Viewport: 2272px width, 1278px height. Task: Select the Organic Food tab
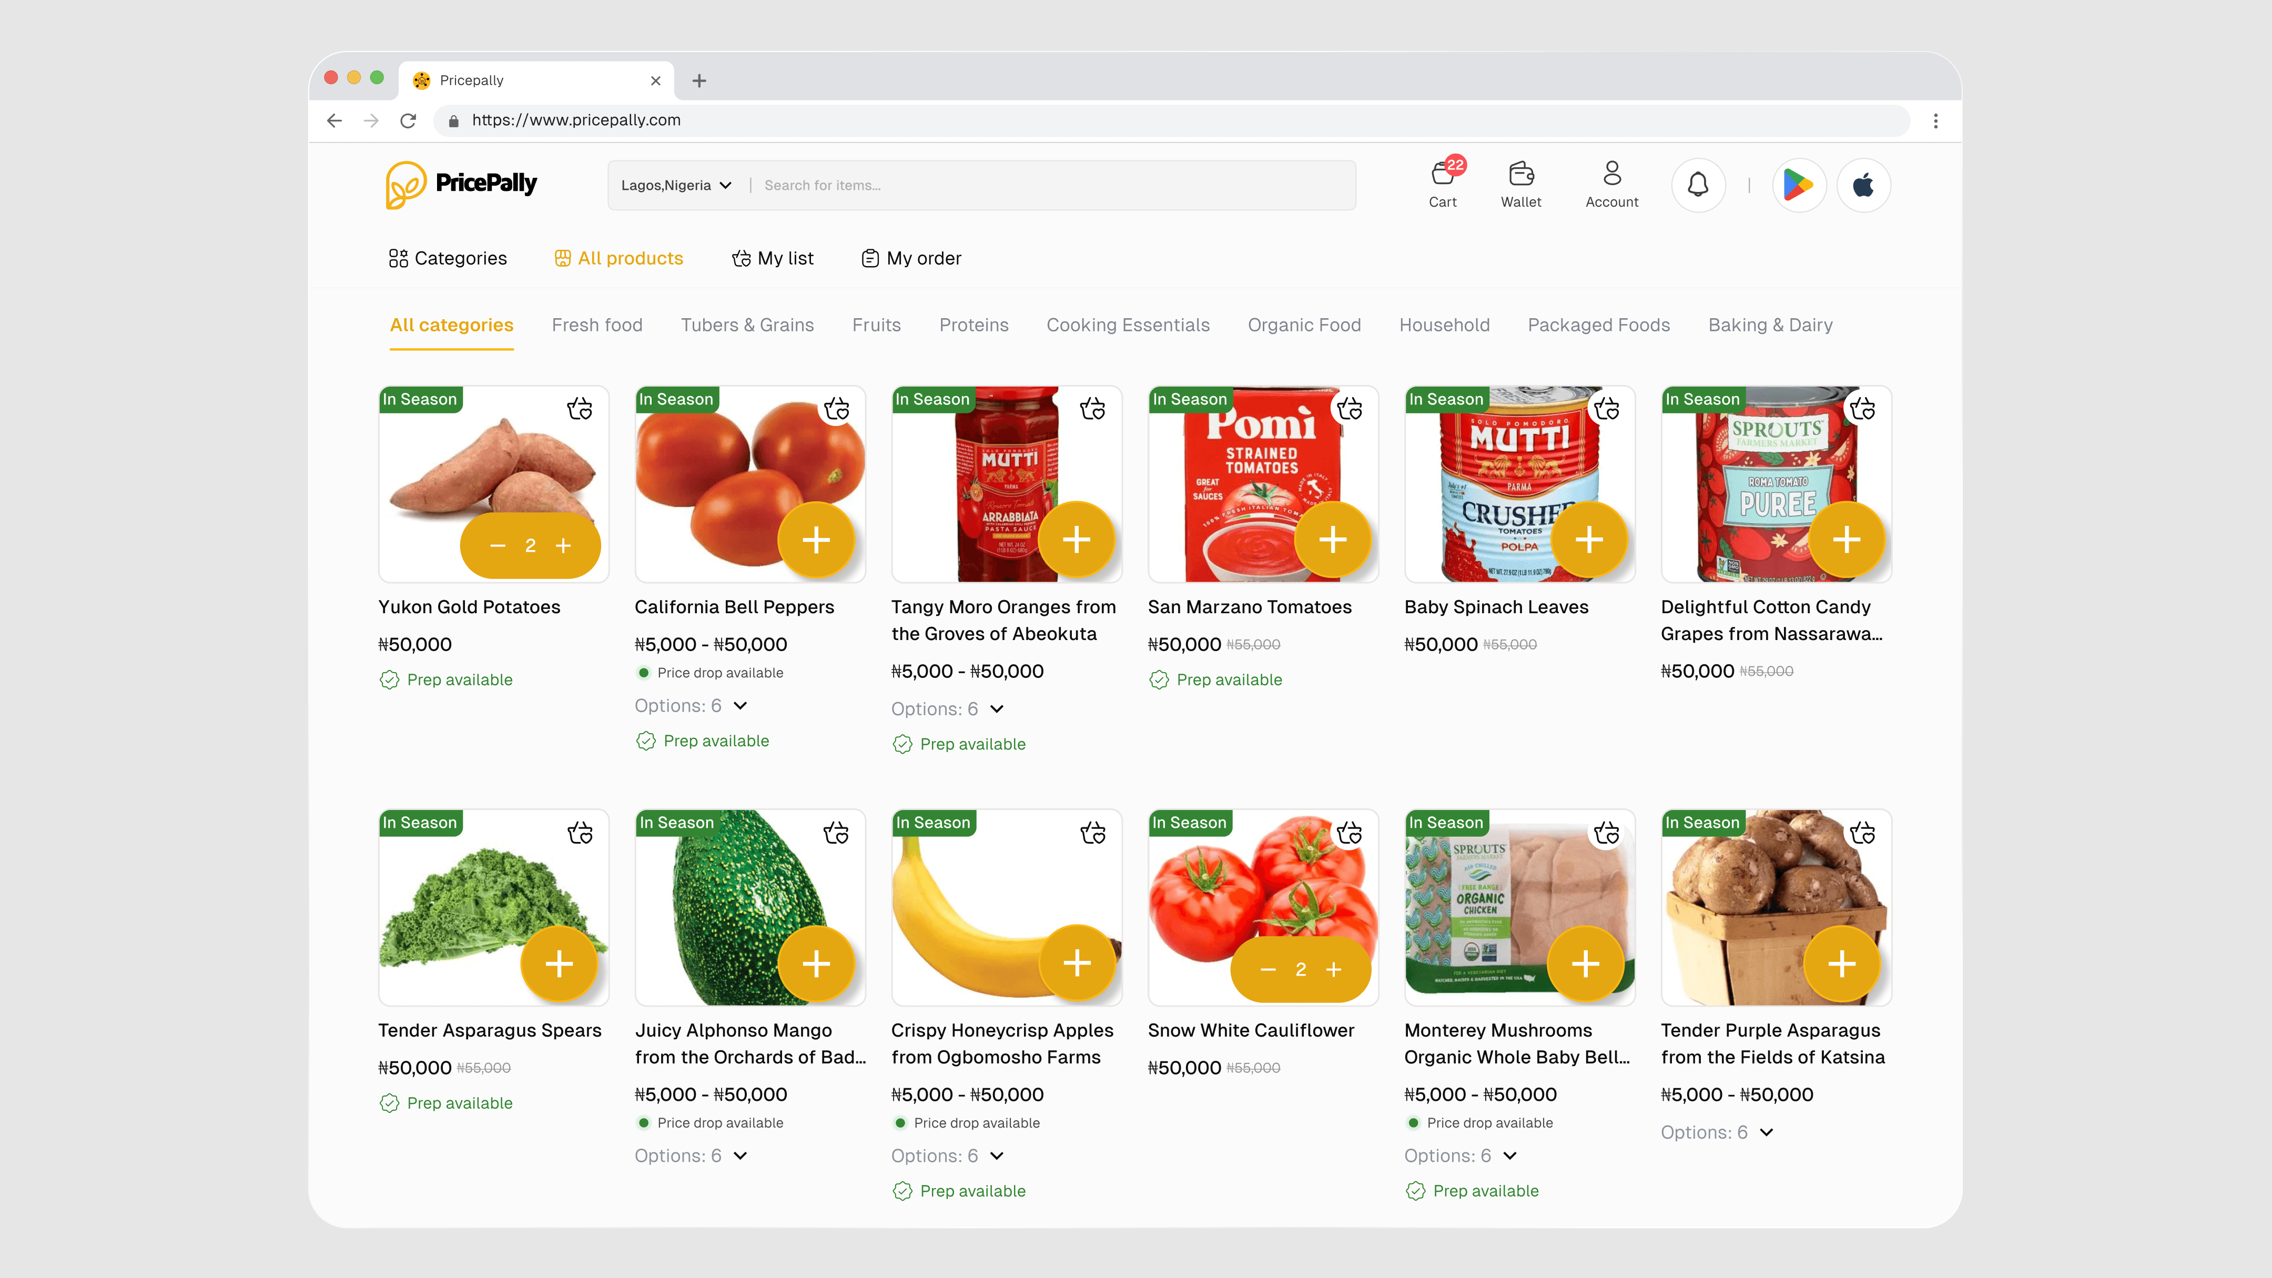click(1304, 326)
